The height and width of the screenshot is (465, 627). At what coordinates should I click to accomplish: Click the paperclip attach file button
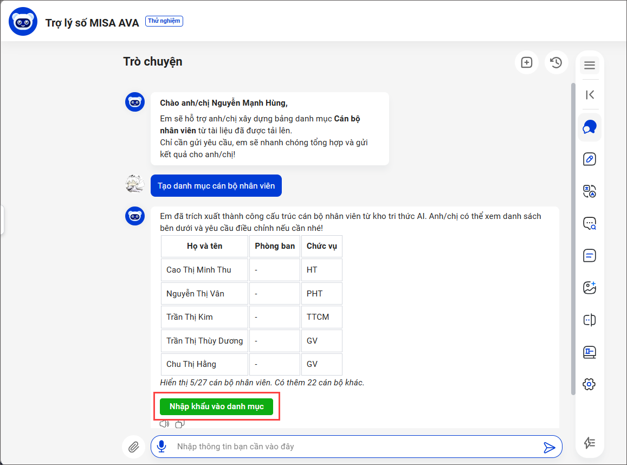(133, 447)
